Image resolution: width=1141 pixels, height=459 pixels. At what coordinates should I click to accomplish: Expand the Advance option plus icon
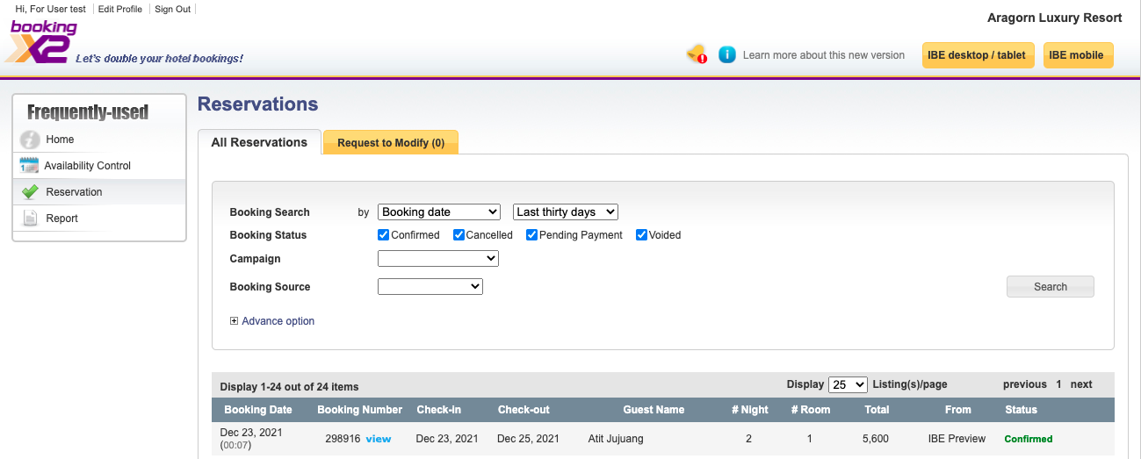[234, 321]
